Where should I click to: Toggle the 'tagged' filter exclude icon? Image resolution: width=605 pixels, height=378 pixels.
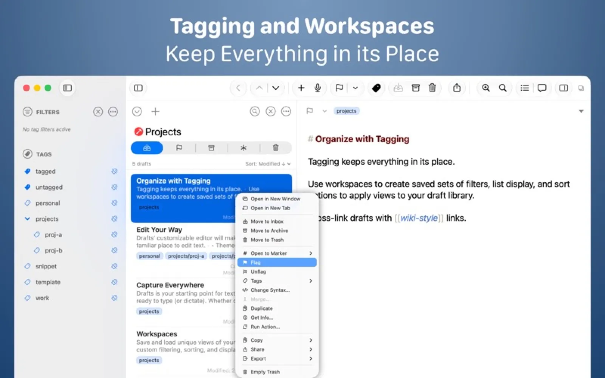(x=114, y=171)
